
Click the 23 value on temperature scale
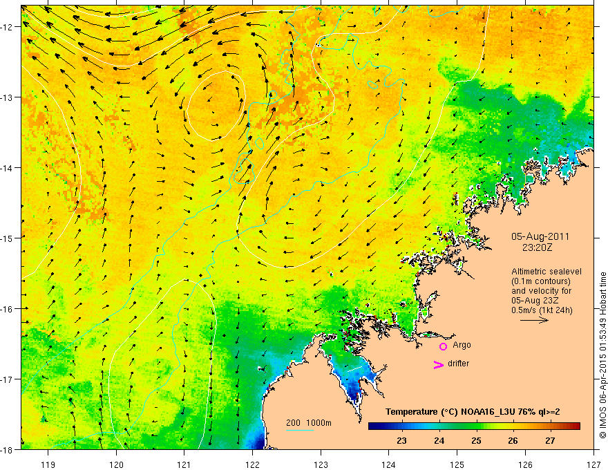[x=401, y=441]
